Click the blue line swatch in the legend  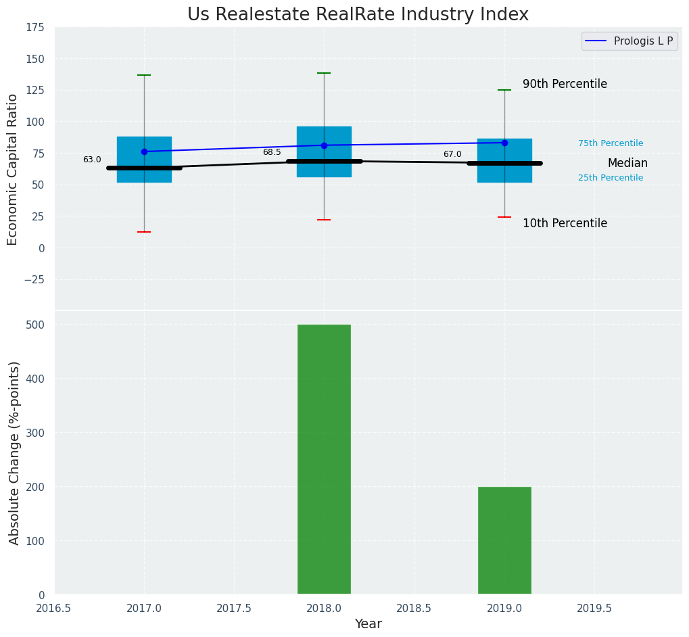(596, 41)
